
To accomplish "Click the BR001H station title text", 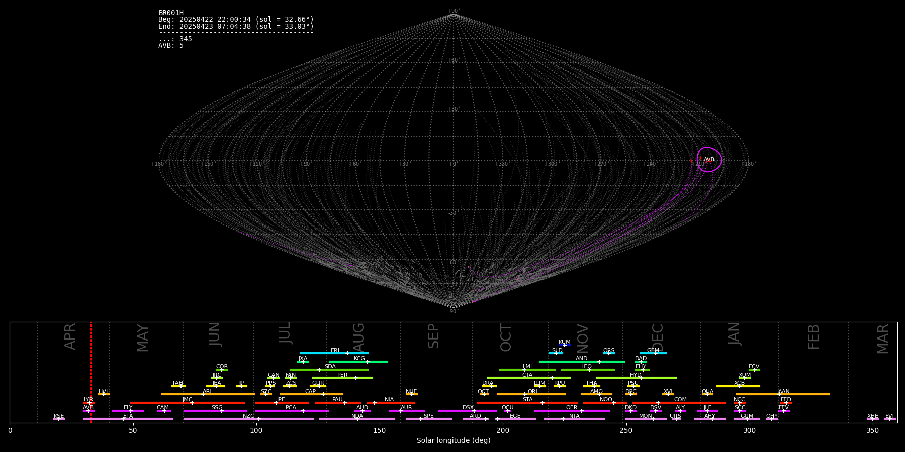I will [171, 13].
